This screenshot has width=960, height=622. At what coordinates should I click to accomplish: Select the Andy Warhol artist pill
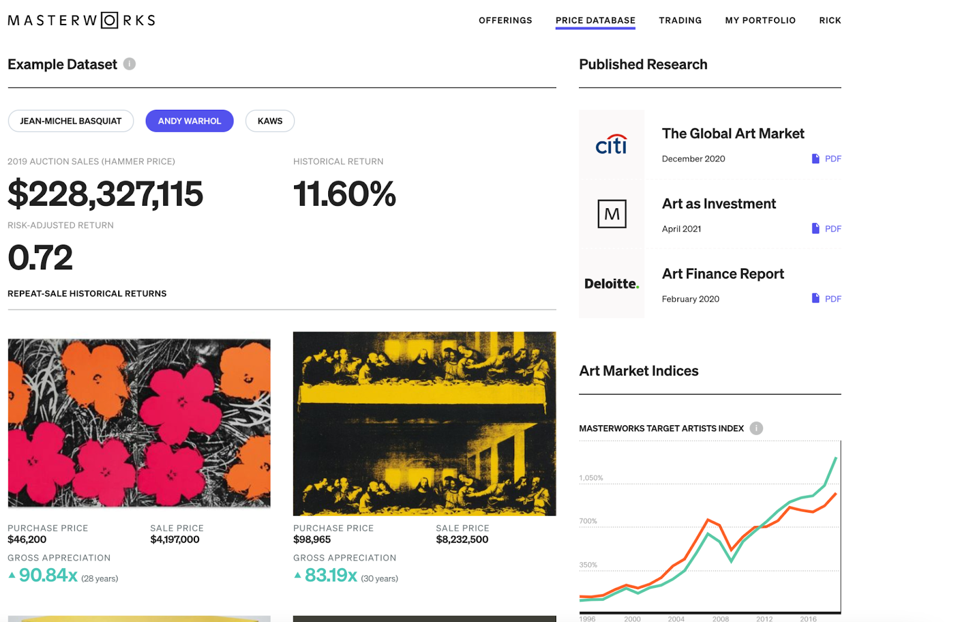(x=190, y=121)
